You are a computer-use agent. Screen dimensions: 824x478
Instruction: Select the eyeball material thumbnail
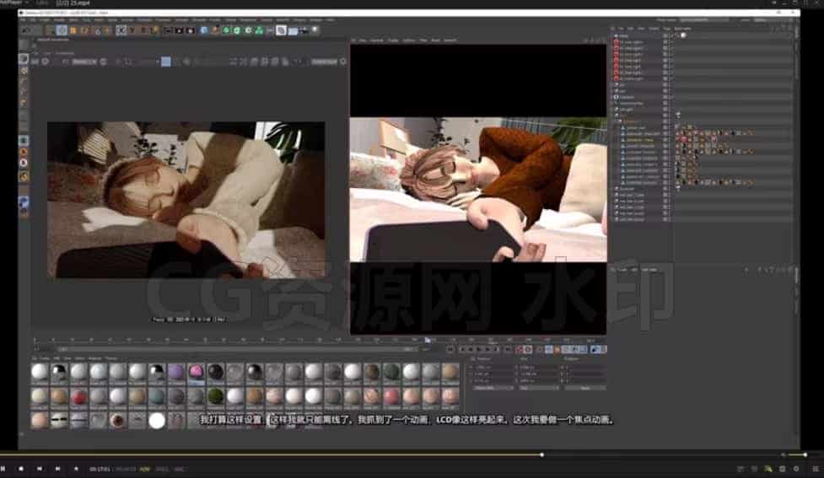coord(118,420)
